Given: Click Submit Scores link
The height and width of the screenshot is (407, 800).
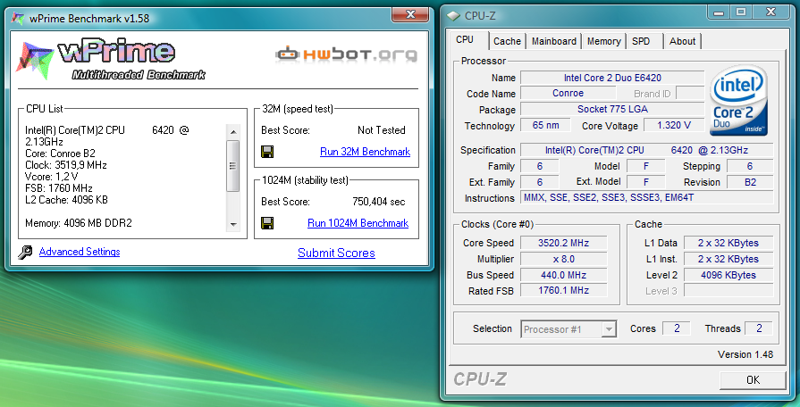Looking at the screenshot, I should (336, 253).
